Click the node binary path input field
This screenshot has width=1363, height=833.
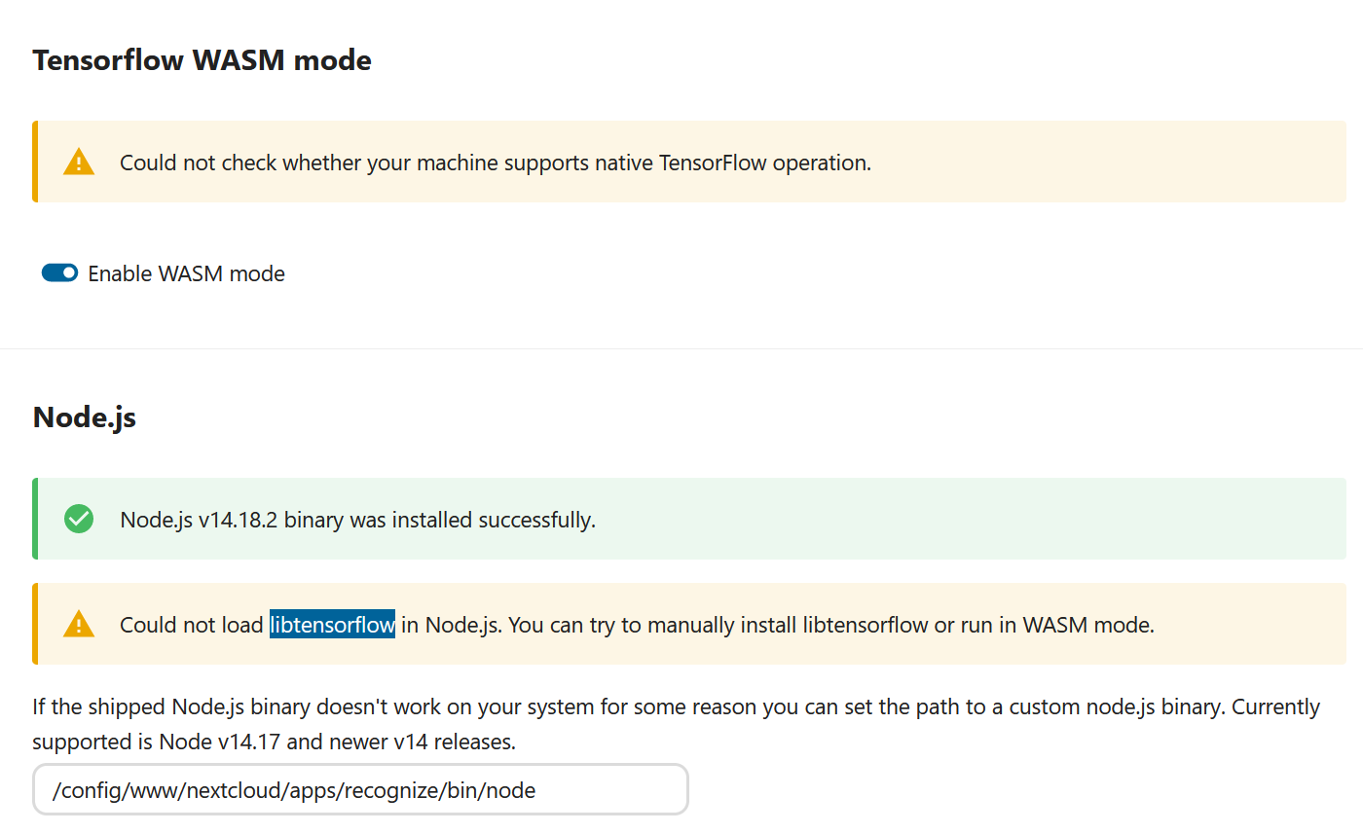click(360, 789)
